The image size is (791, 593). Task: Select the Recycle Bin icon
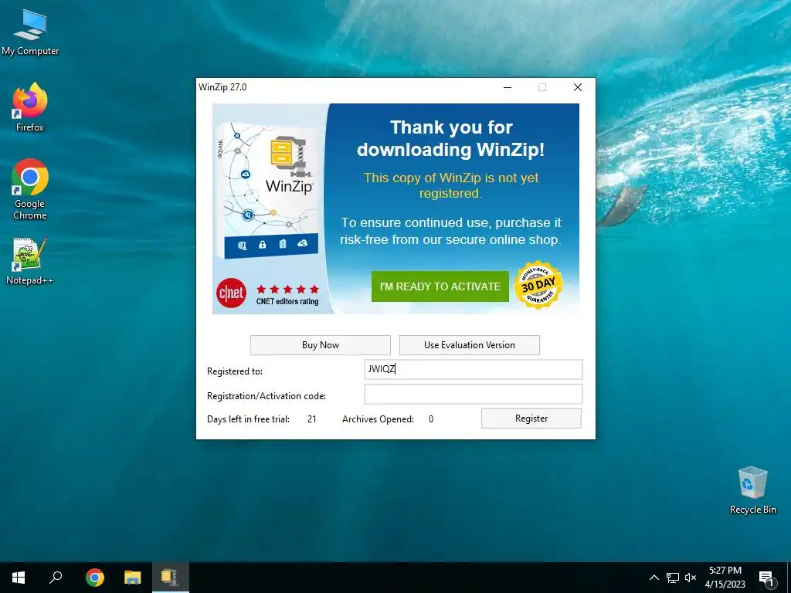coord(752,490)
